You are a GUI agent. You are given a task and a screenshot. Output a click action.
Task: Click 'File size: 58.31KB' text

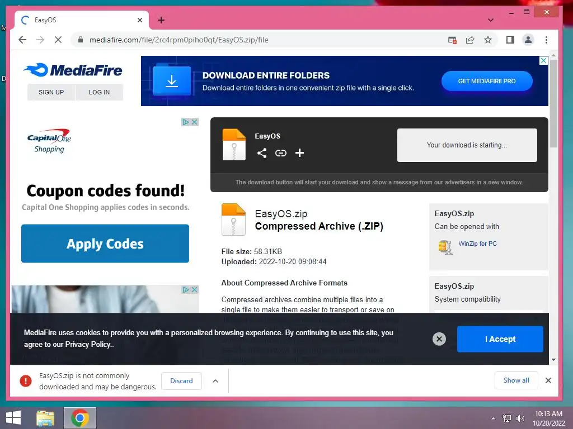(251, 251)
